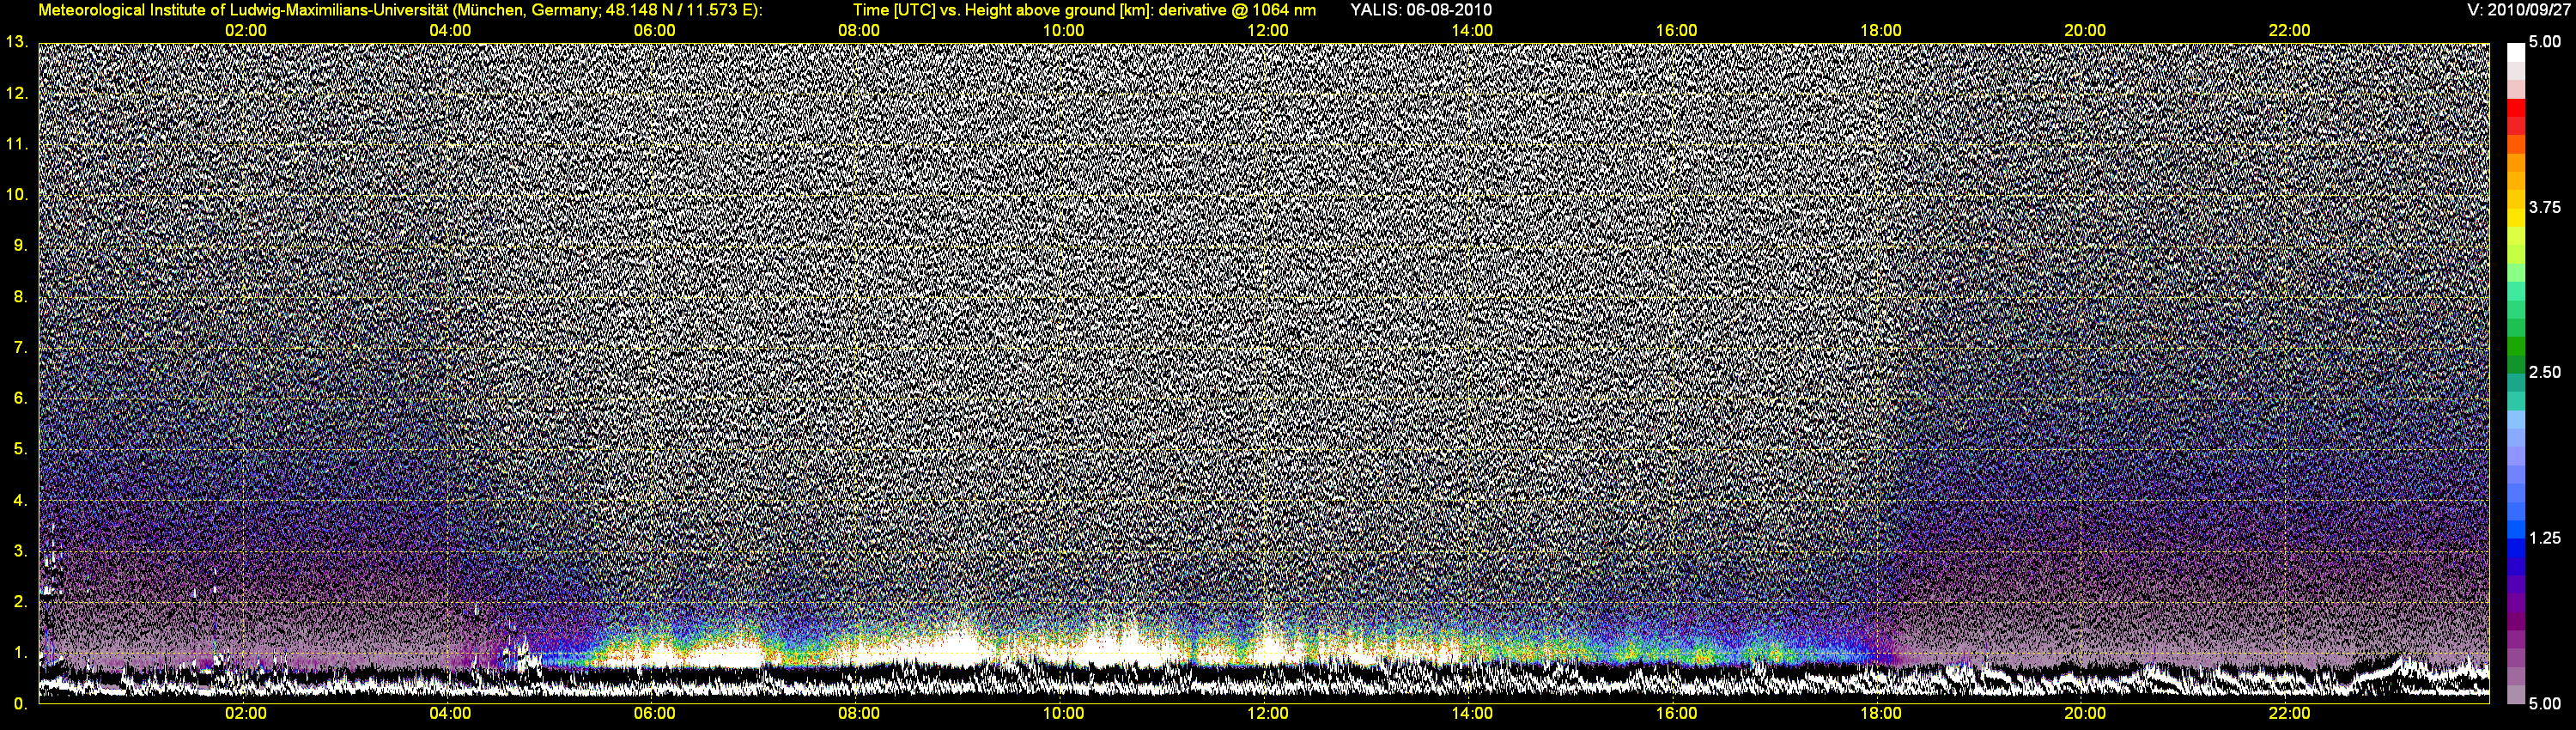Image resolution: width=2576 pixels, height=730 pixels.
Task: Click the 'V: 2010/09/27' version label
Action: pos(2520,10)
